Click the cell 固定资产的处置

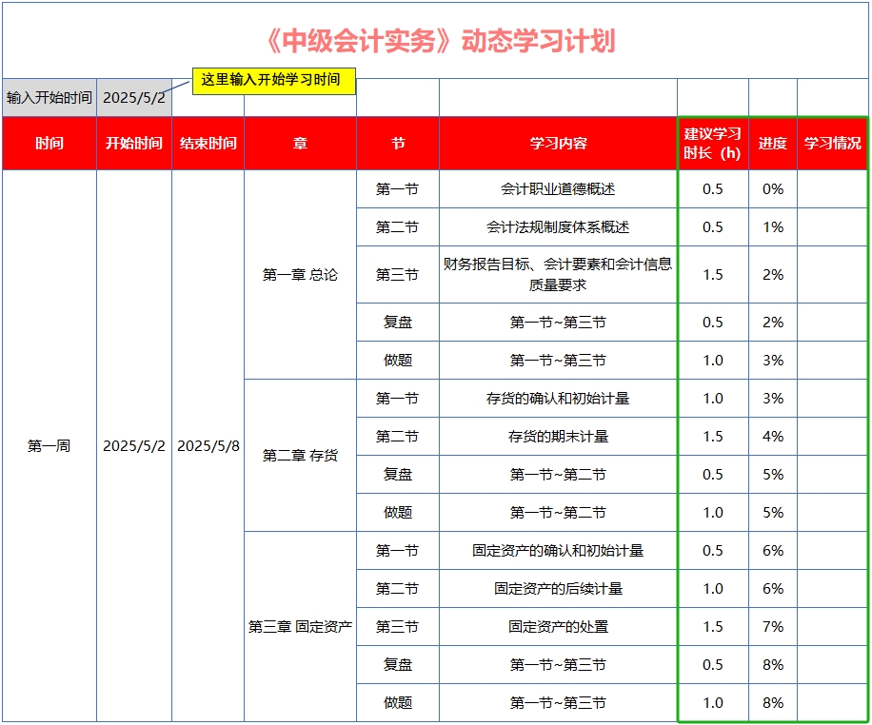557,626
